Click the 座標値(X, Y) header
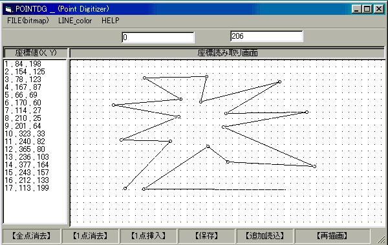This screenshot has height=245, width=388. [36, 53]
